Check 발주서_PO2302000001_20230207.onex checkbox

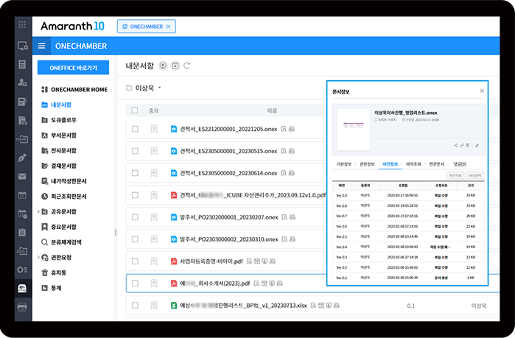(x=135, y=217)
